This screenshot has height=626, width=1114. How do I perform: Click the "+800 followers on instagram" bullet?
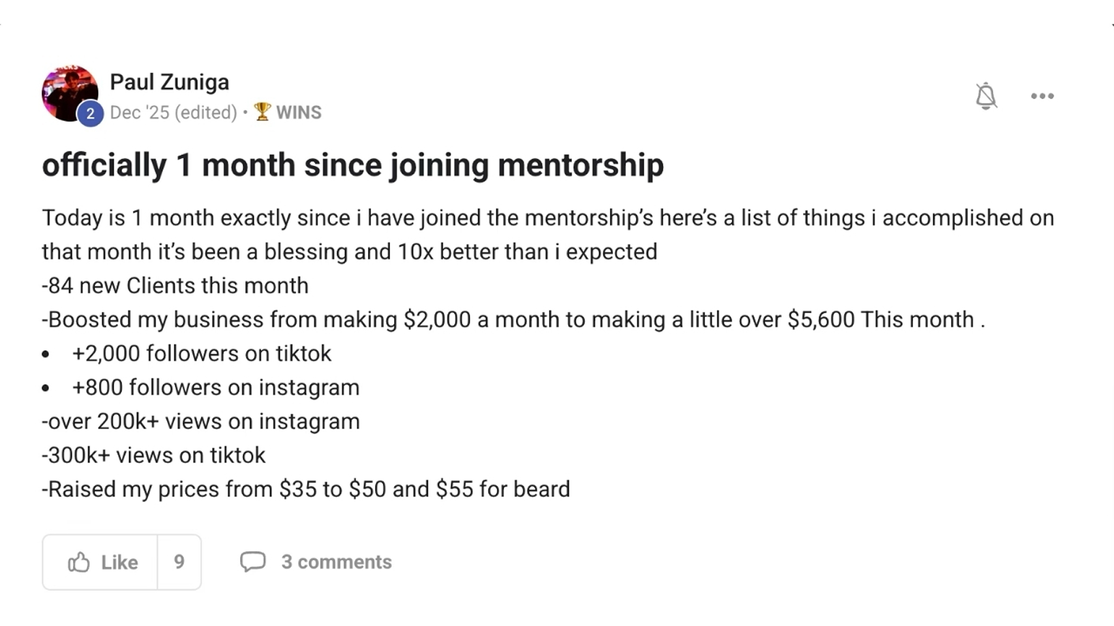pos(215,387)
